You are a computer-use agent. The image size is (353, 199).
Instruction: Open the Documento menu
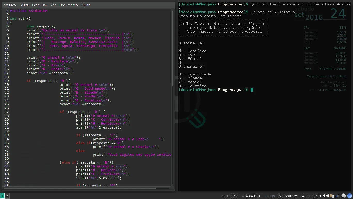[x=68, y=5]
